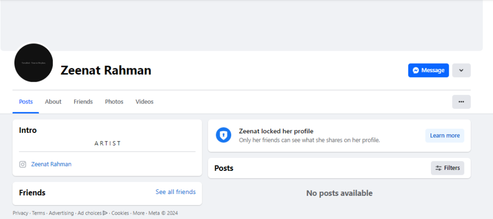Click See all friends link
The height and width of the screenshot is (219, 493).
click(175, 192)
